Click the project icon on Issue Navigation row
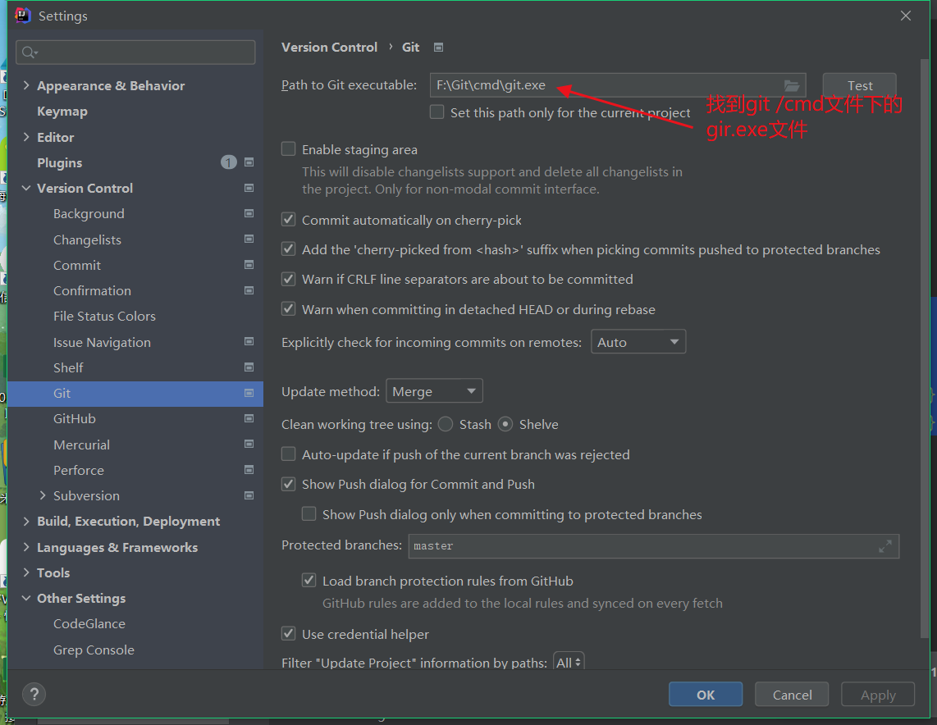Screen dimensions: 937x725 point(249,342)
